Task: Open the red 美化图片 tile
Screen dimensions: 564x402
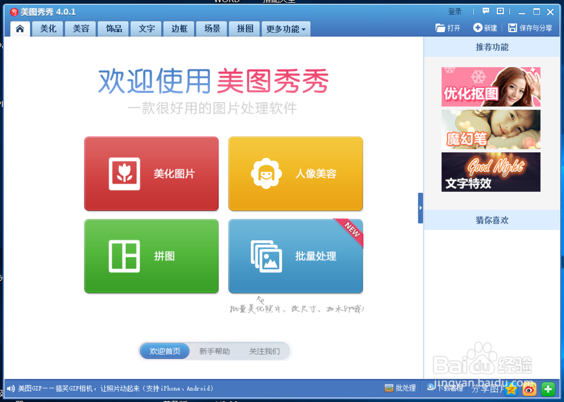Action: [x=151, y=174]
